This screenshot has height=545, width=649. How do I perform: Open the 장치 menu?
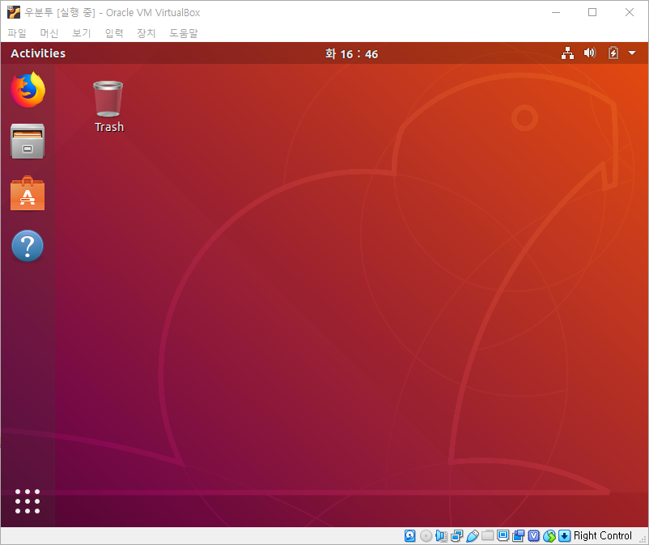pos(146,33)
